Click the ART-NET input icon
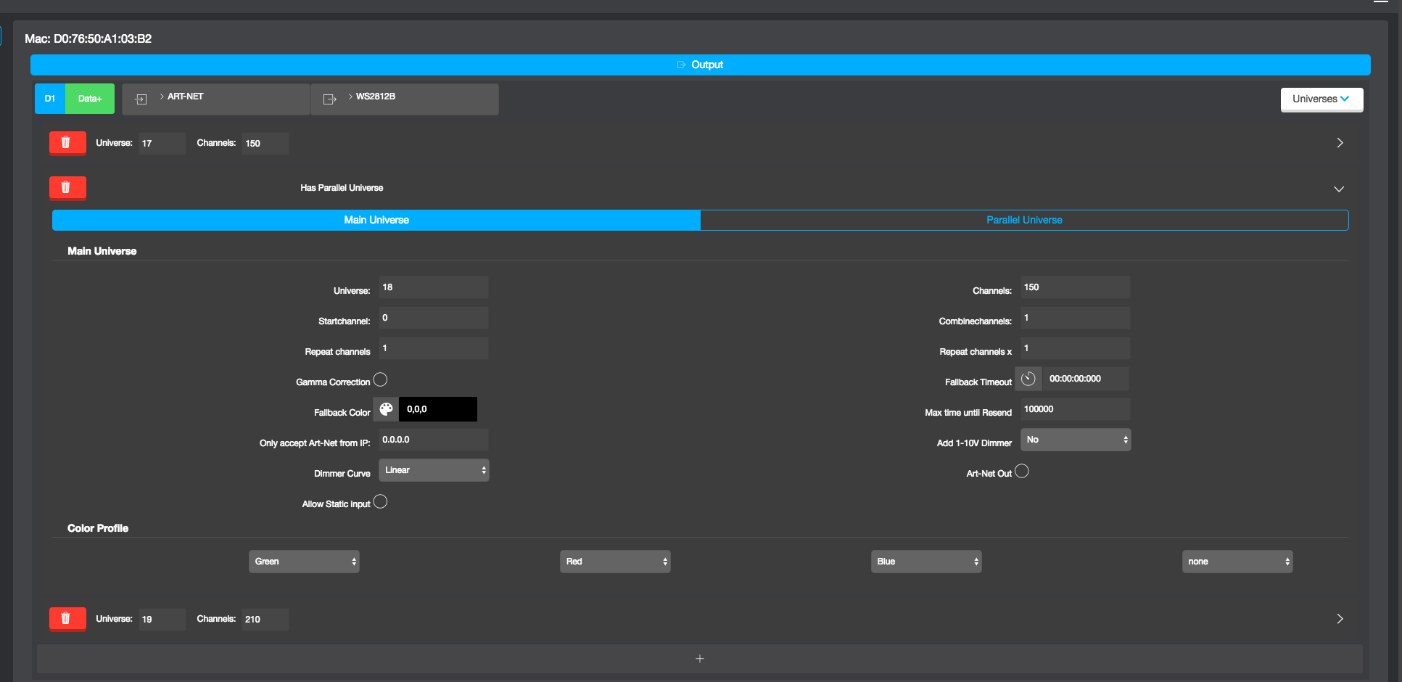This screenshot has height=682, width=1402. [141, 99]
